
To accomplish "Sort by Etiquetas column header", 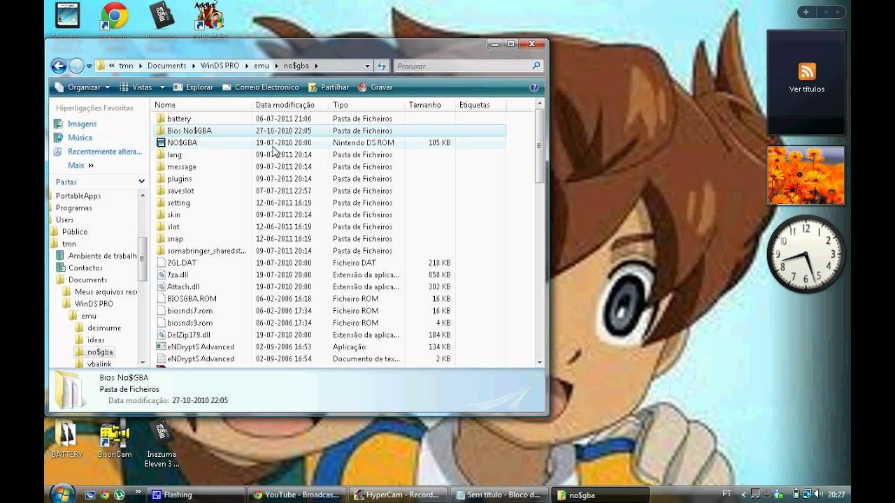I will click(x=480, y=105).
